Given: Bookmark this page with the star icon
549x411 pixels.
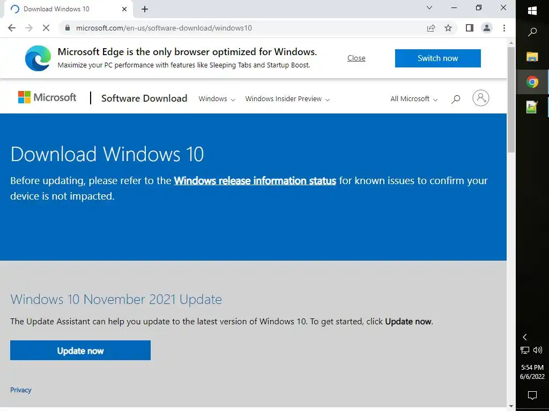Looking at the screenshot, I should click(448, 28).
